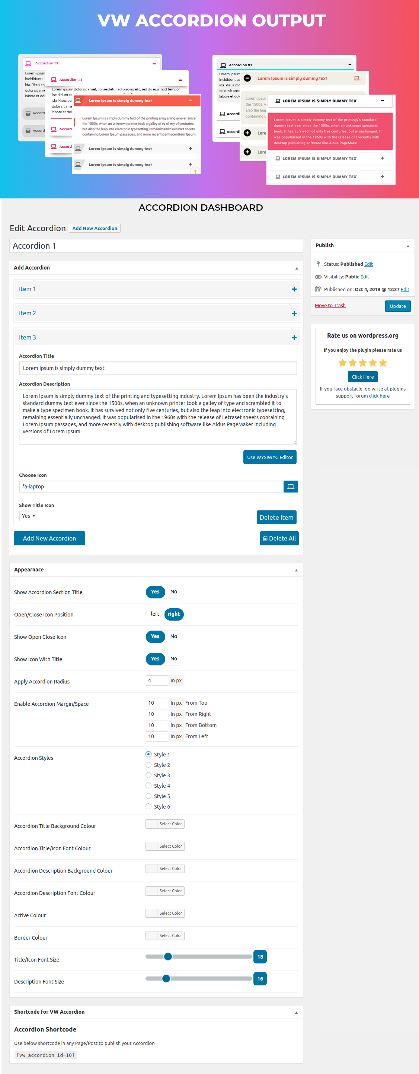419x1074 pixels.
Task: Click minus icon on white LOREM IPSUM preview header
Action: click(383, 101)
